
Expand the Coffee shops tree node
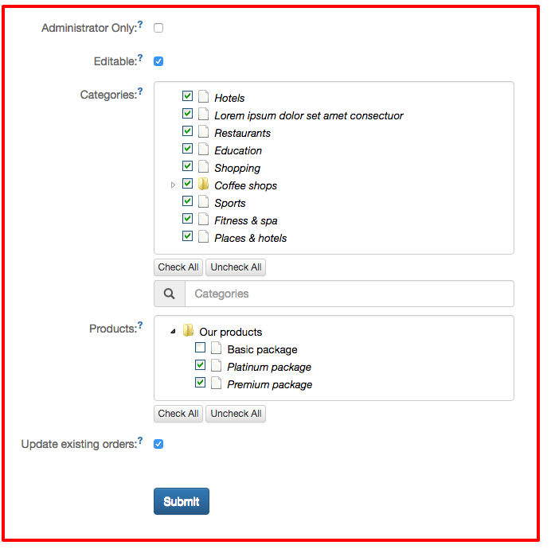(x=174, y=185)
